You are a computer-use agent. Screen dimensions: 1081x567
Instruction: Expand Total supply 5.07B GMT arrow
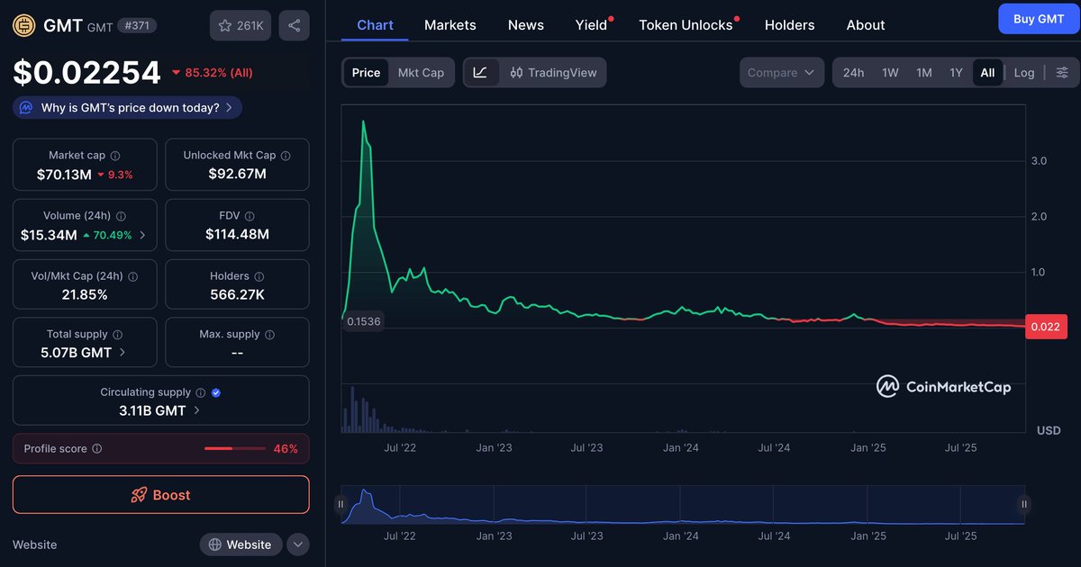[123, 353]
